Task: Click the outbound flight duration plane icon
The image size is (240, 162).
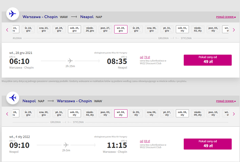Action: pos(70,61)
